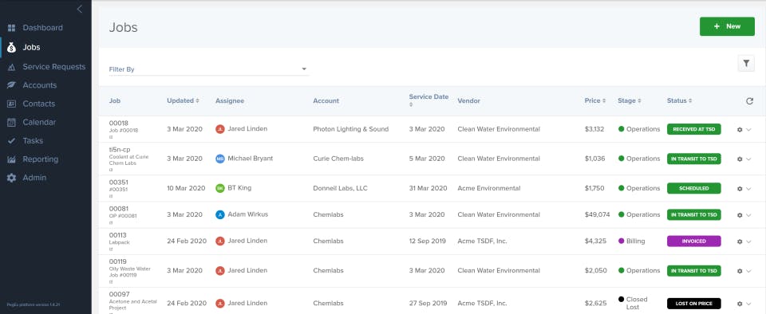Viewport: 766px width, 314px height.
Task: Click INVOICED status badge for 00113
Action: (693, 241)
